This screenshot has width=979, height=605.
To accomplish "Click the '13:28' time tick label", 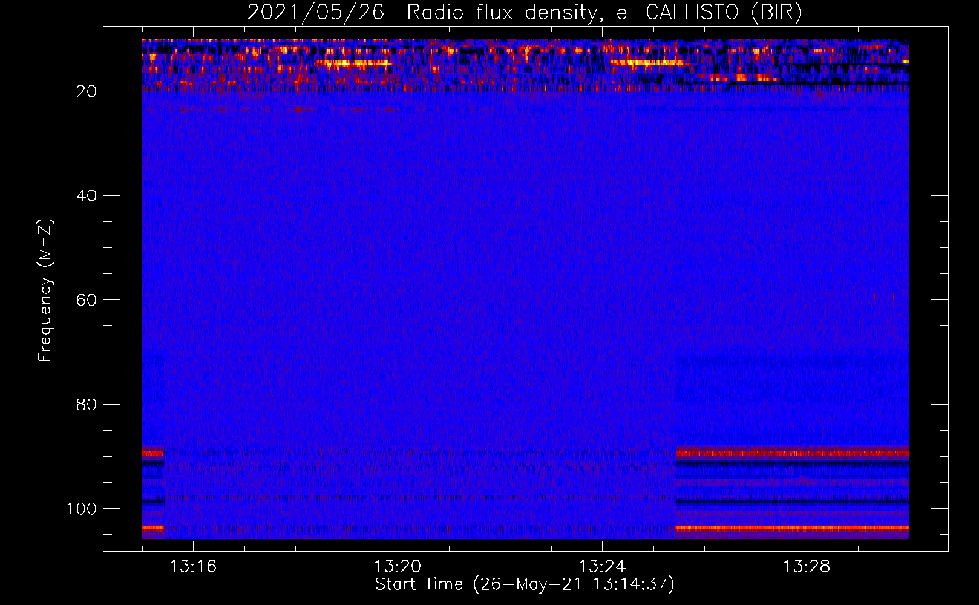I will (x=807, y=567).
